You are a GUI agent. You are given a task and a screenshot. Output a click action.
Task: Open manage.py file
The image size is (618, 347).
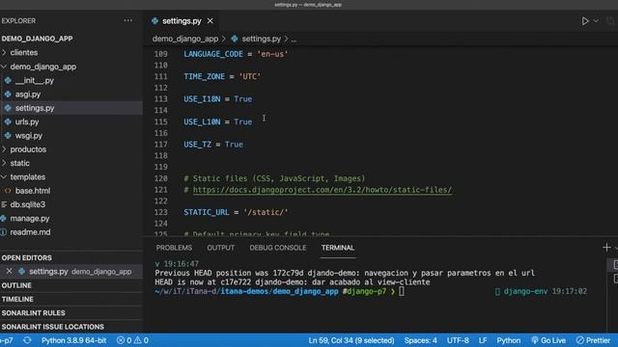[30, 218]
